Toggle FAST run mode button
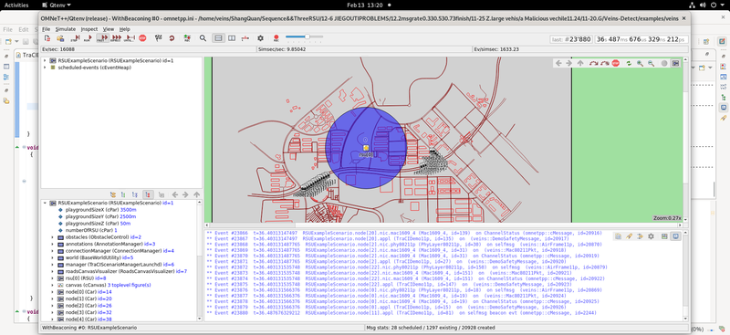 coord(102,38)
